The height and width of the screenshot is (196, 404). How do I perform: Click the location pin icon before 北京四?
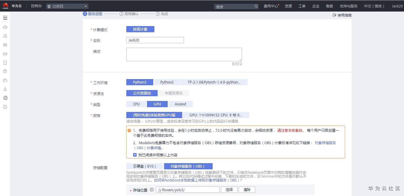49,6
